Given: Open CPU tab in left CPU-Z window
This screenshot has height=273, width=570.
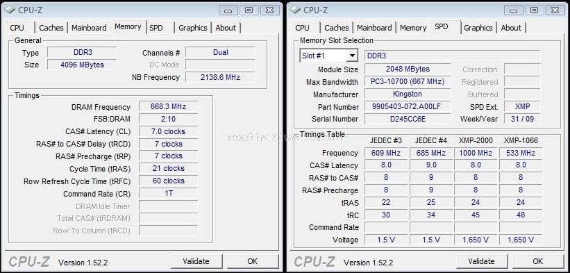Looking at the screenshot, I should pyautogui.click(x=17, y=28).
